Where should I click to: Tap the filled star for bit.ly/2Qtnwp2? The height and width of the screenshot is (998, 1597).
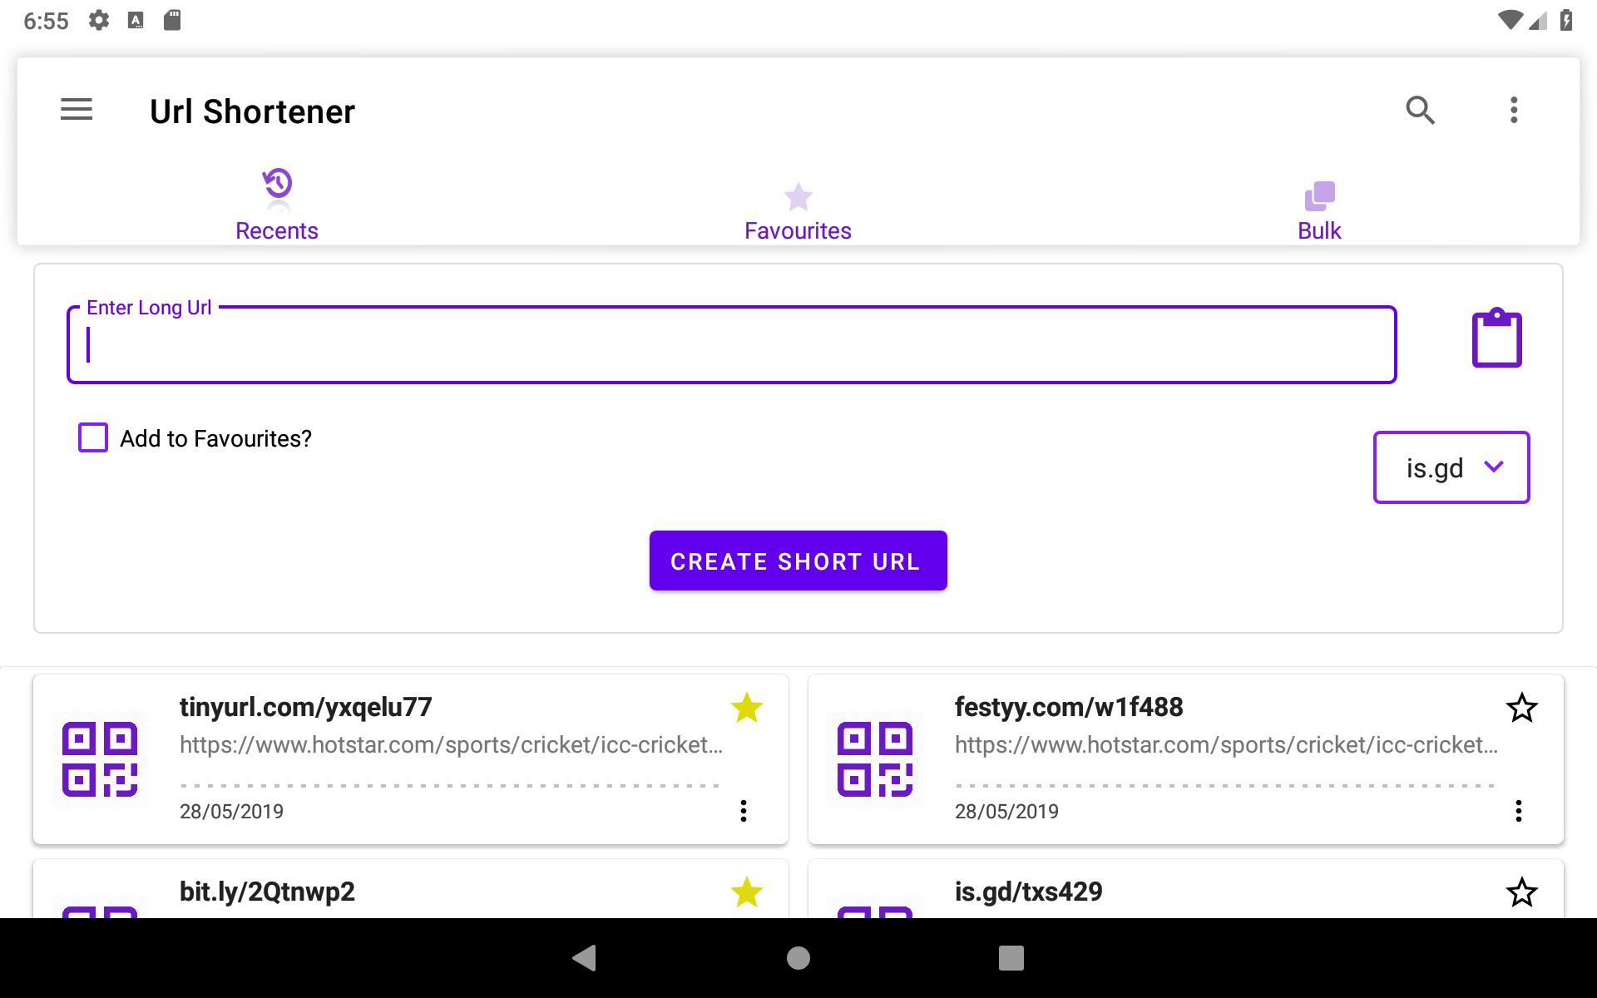point(746,892)
